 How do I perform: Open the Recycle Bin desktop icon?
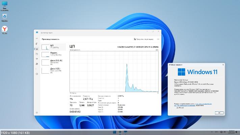pos(5,18)
